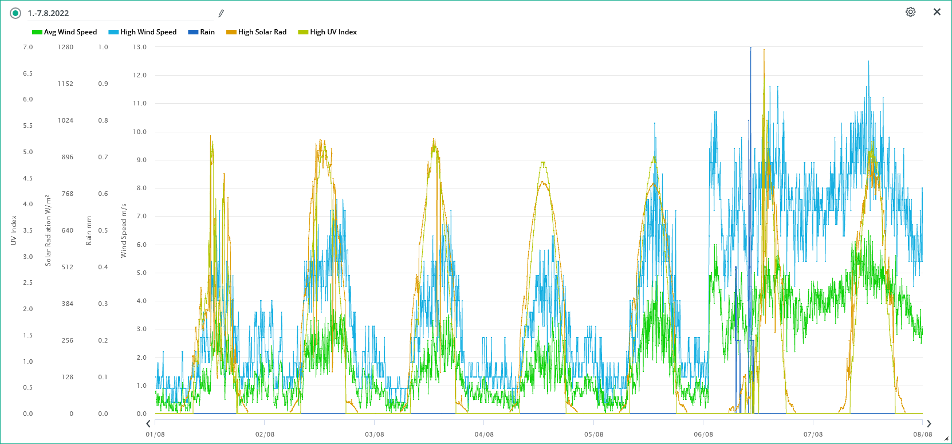Image resolution: width=952 pixels, height=444 pixels.
Task: Close the chart panel with the X
Action: click(x=937, y=12)
